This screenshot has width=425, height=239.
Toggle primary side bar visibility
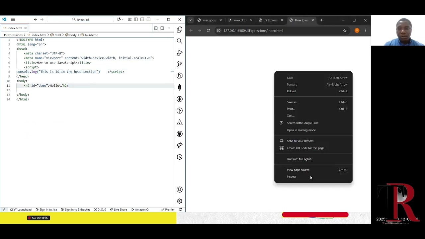[x=136, y=20]
